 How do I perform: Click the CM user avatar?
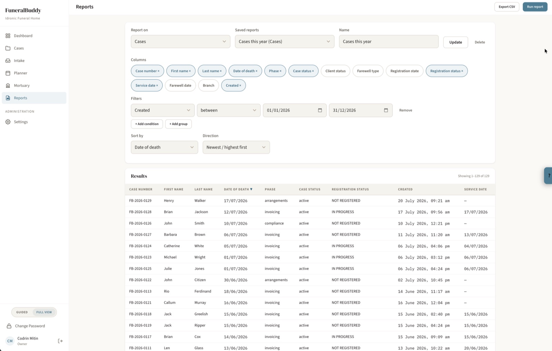pyautogui.click(x=10, y=341)
